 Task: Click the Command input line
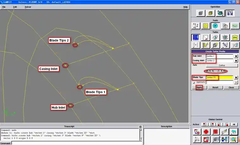[77, 143]
